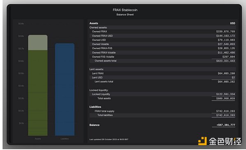Select the light gray top segment of Assets bar
246x150 pixels.
pyautogui.click(x=38, y=43)
